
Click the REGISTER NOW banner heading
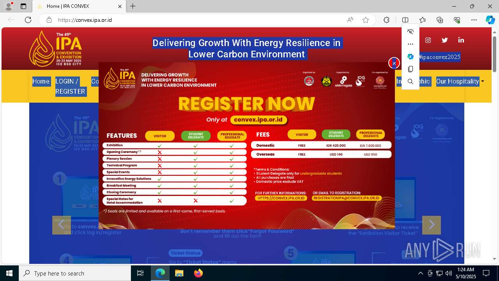pyautogui.click(x=246, y=104)
